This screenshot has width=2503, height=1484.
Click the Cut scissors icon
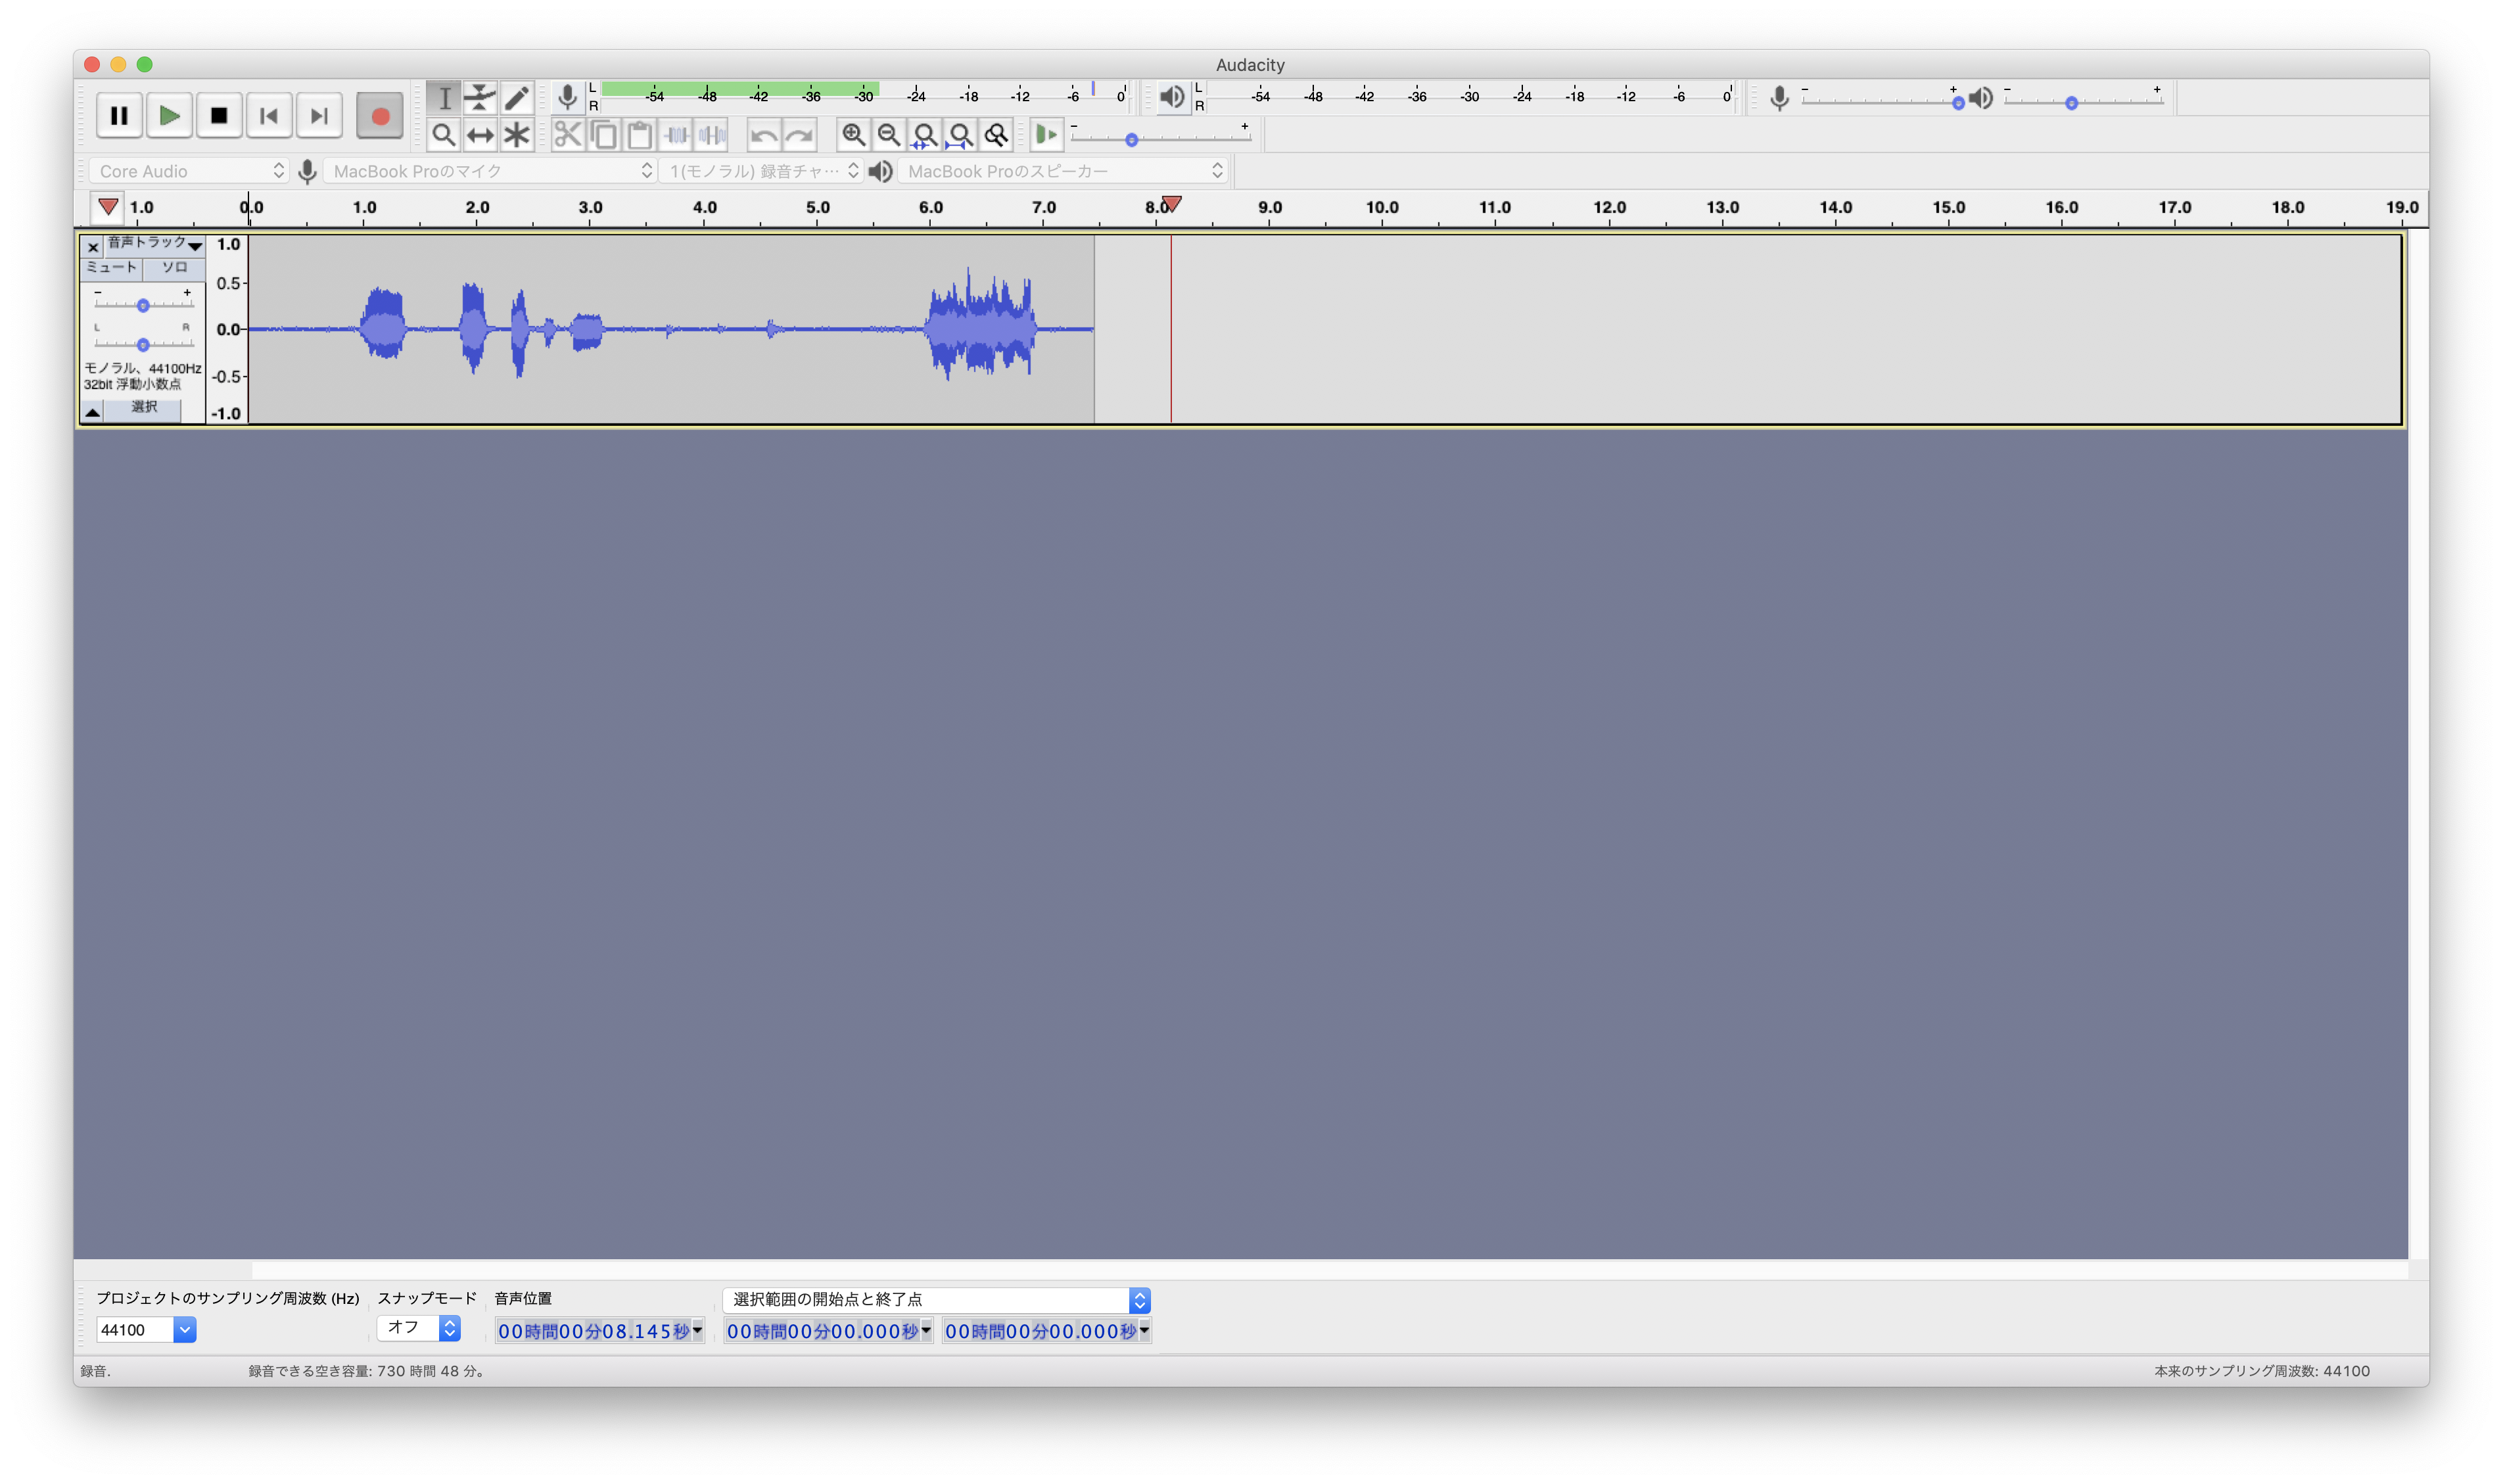tap(568, 135)
